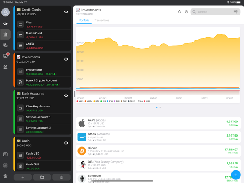
Task: Toggle global visibility eye in left sidebar
Action: click(5, 24)
